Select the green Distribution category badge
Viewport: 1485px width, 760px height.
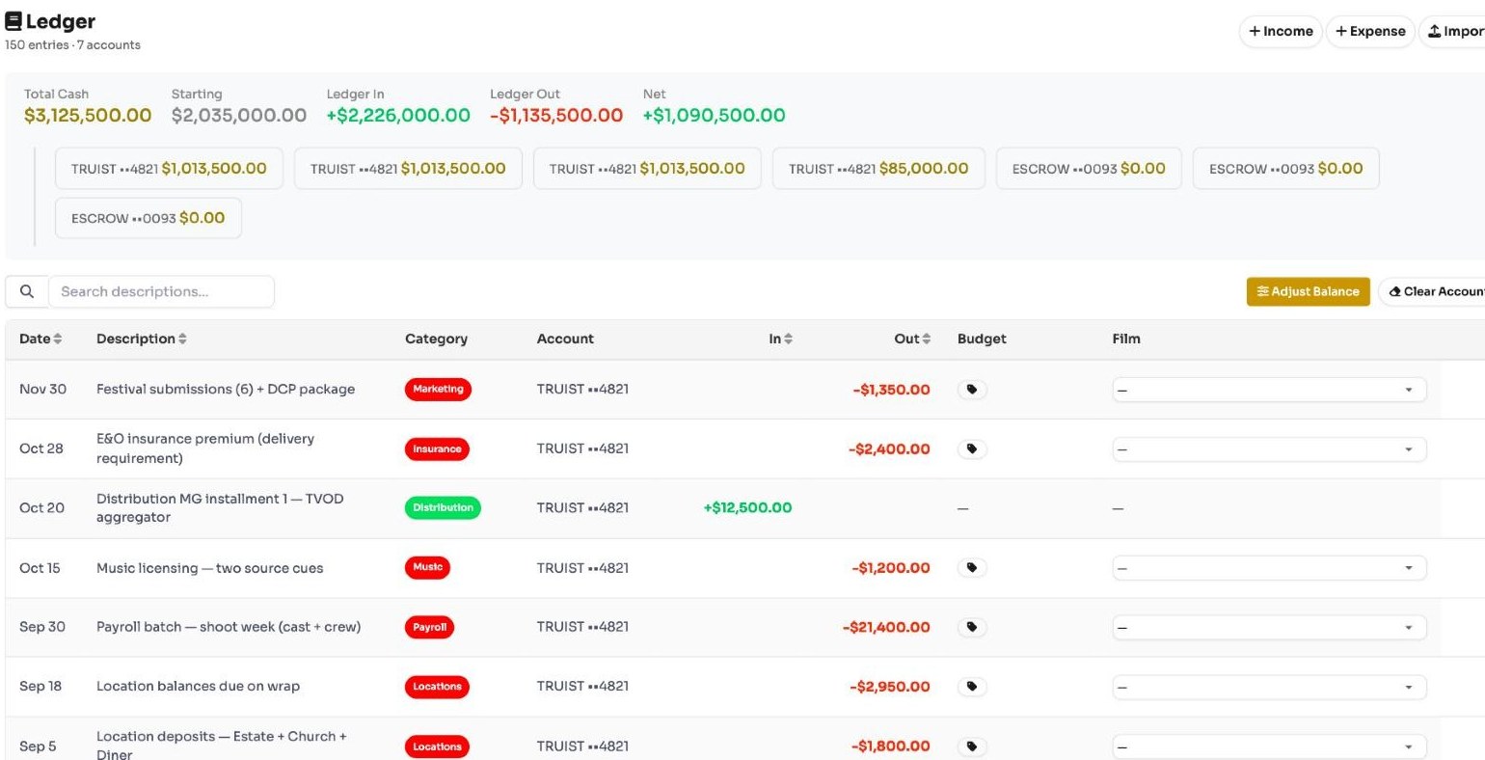pyautogui.click(x=443, y=508)
